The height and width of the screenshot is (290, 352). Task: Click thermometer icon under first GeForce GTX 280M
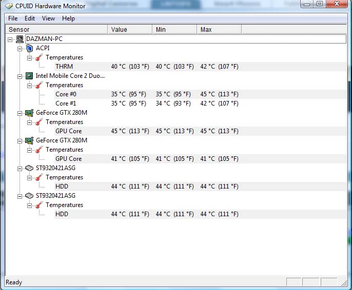39,122
